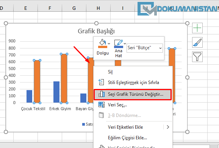This screenshot has width=219, height=148.
Task: Click the chart's bottom left corner handle
Action: 6,132
